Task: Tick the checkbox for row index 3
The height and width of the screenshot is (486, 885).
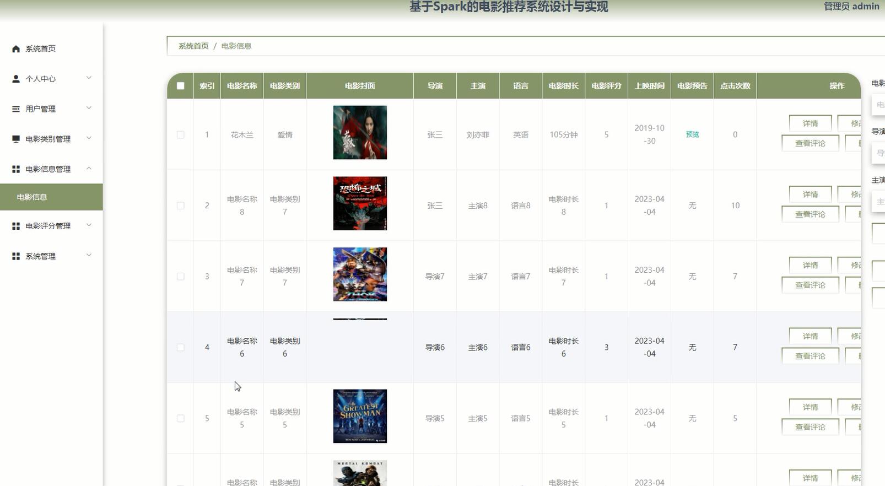Action: tap(181, 277)
